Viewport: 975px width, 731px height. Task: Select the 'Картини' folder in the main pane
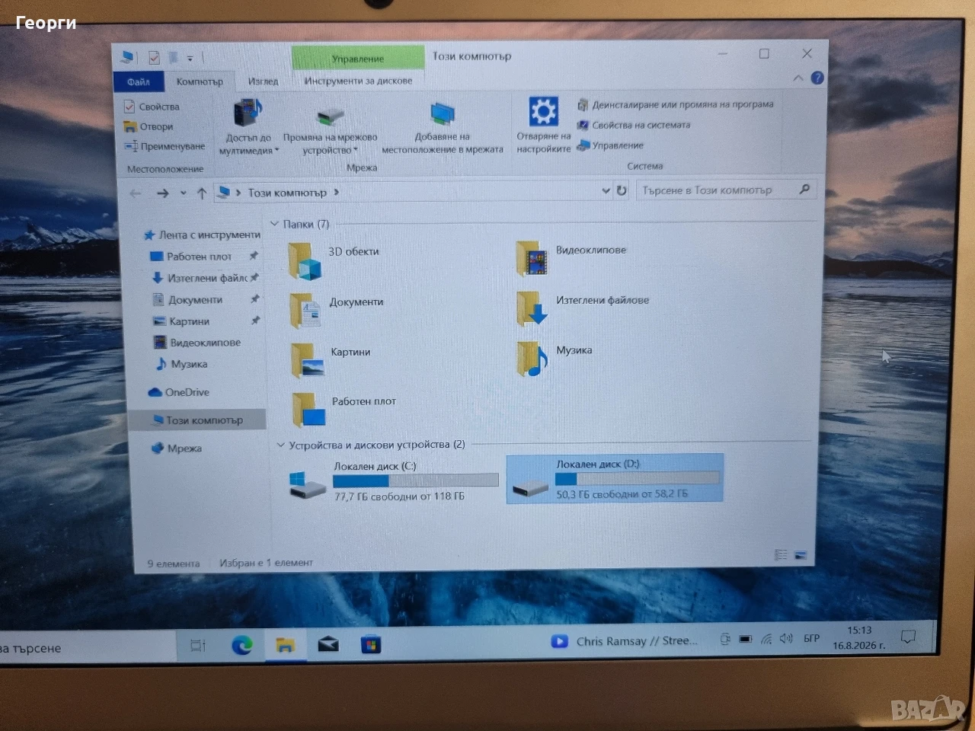coord(307,359)
